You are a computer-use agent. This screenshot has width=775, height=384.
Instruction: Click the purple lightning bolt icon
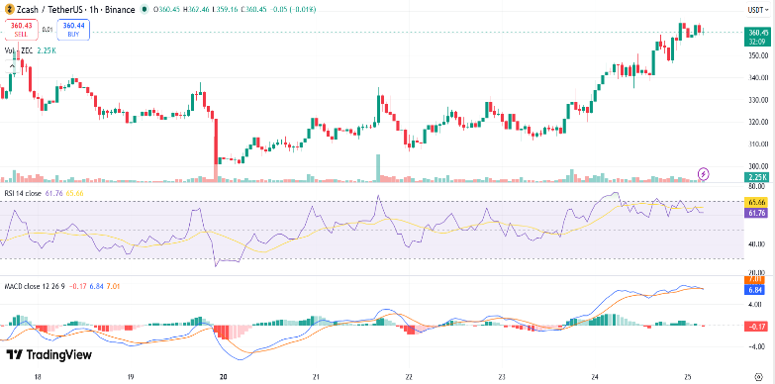pos(704,174)
